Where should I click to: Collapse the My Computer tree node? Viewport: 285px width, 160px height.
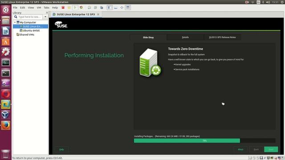[15, 22]
